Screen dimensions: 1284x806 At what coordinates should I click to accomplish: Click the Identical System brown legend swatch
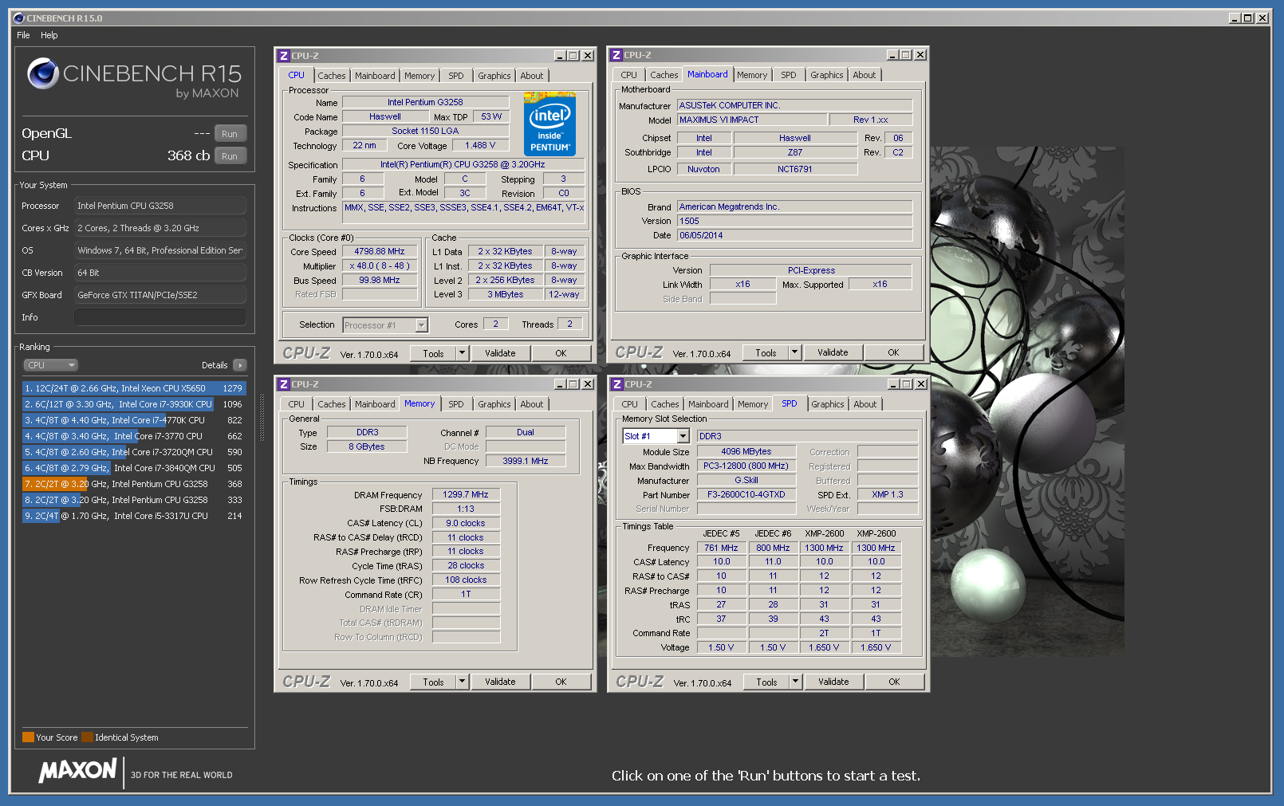pos(88,737)
